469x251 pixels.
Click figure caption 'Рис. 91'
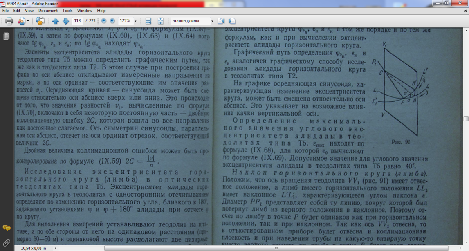(400, 142)
